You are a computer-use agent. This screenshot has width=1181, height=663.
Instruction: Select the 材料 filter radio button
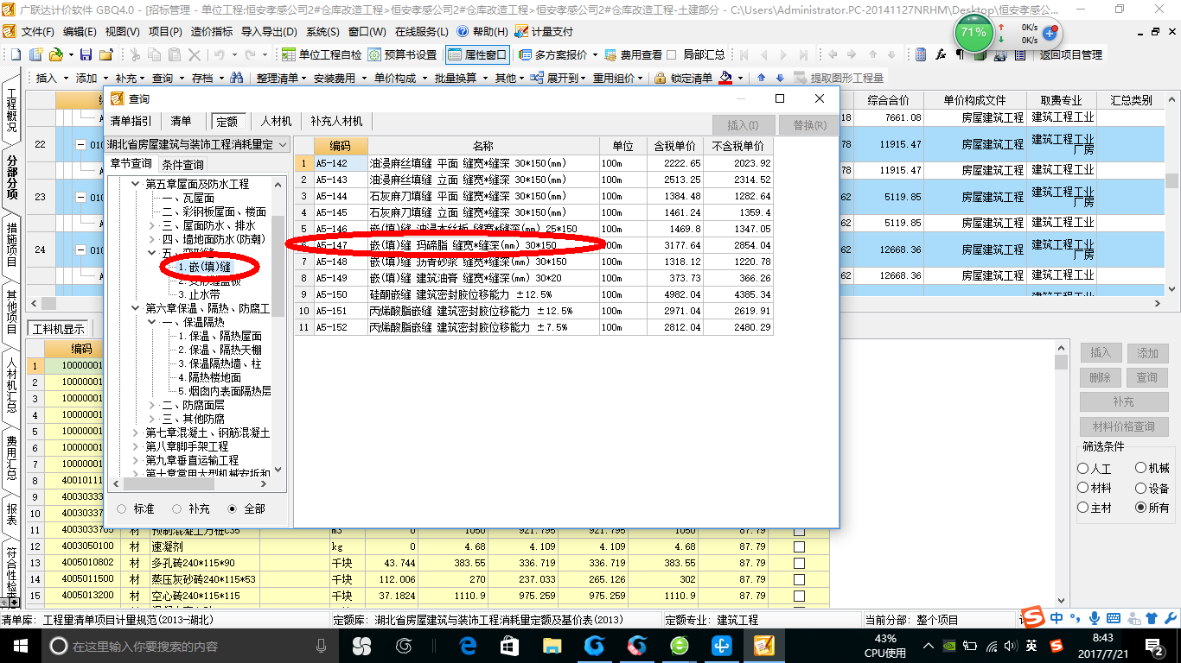(x=1083, y=489)
